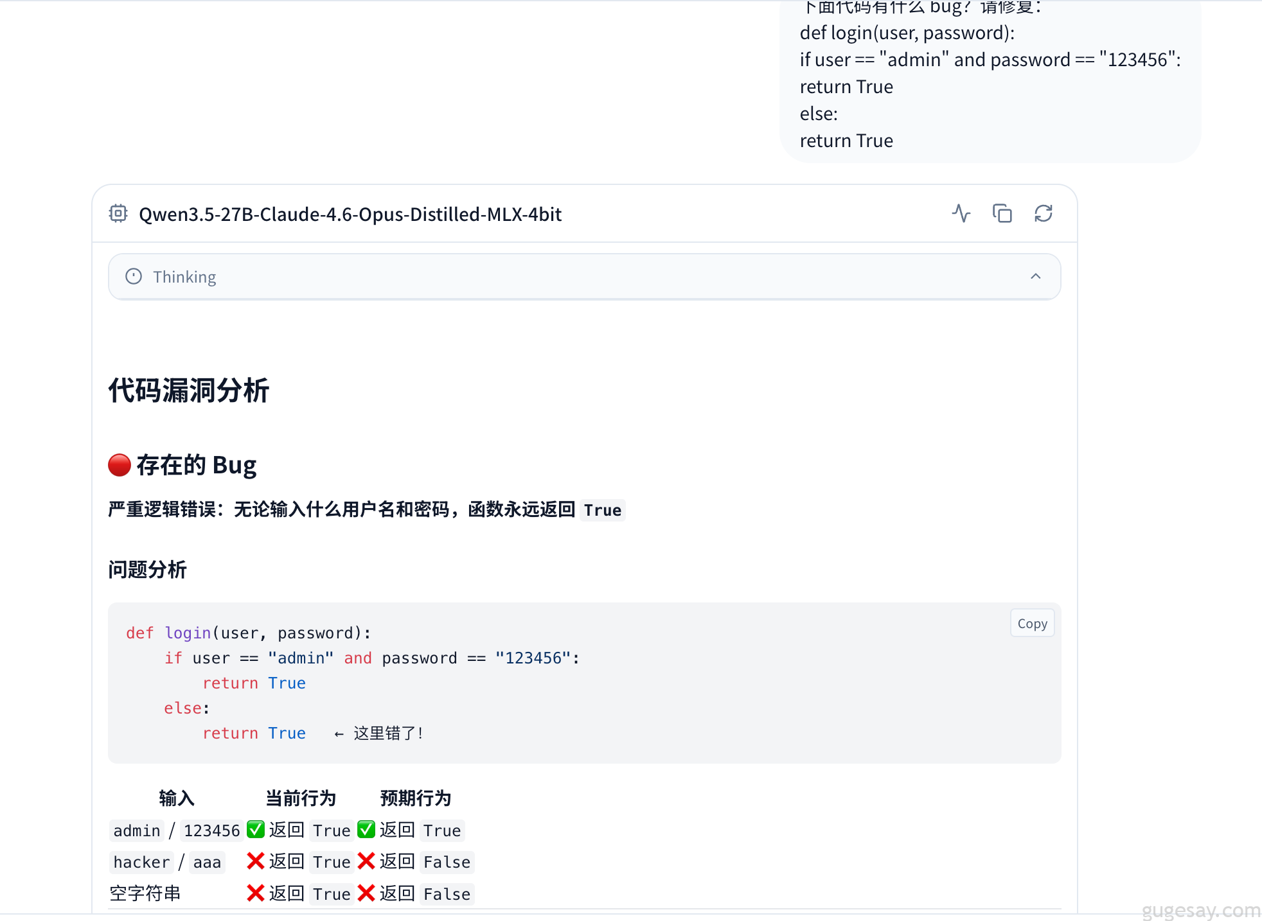Click red X in hacker row's expected-behavior column

click(x=366, y=861)
